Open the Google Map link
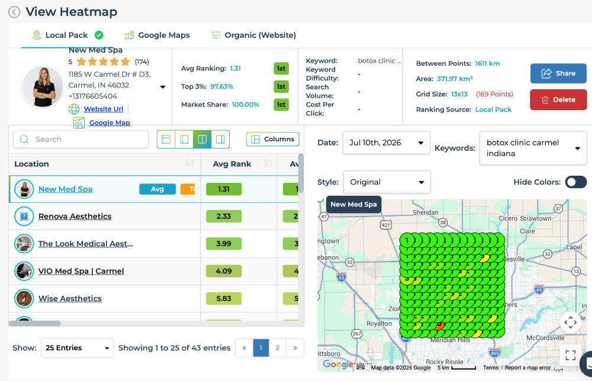This screenshot has width=592, height=381. click(x=110, y=122)
